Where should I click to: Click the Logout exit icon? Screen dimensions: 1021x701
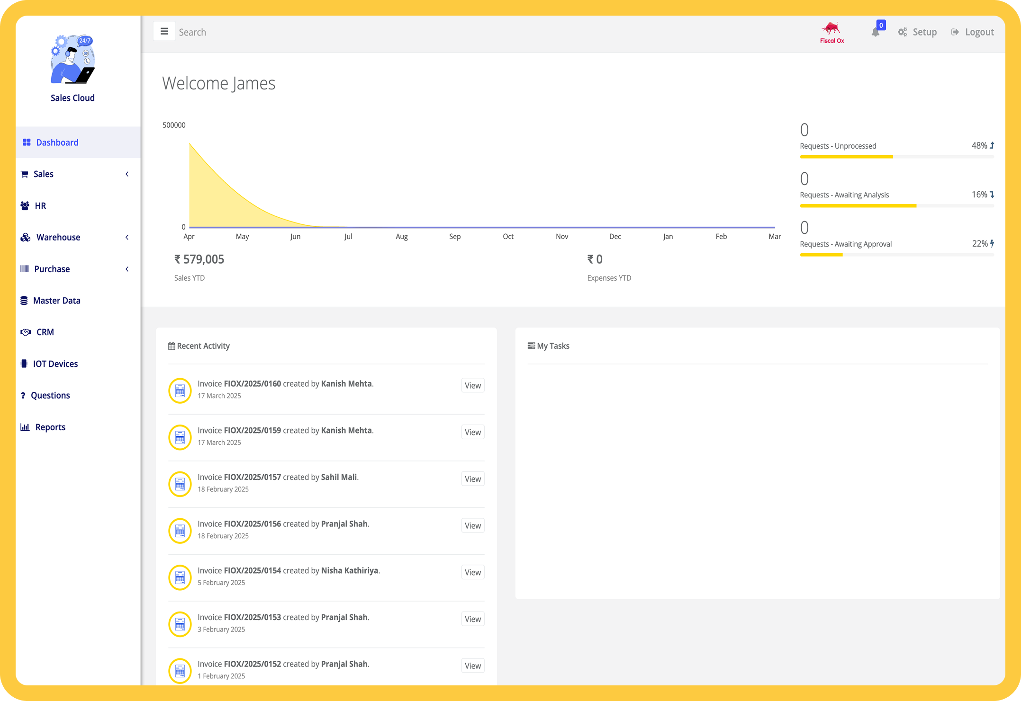coord(955,32)
